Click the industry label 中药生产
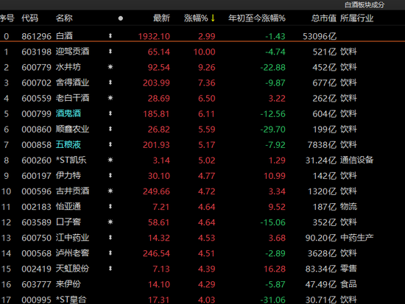This screenshot has height=304, width=405. pos(356,237)
